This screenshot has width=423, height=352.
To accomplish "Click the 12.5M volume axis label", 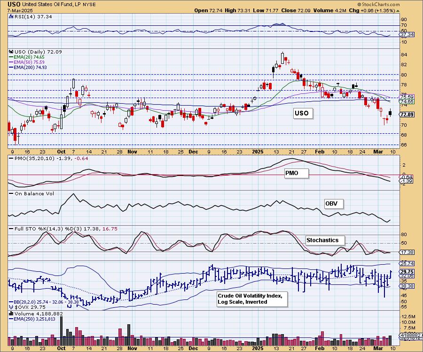I will 408,316.
